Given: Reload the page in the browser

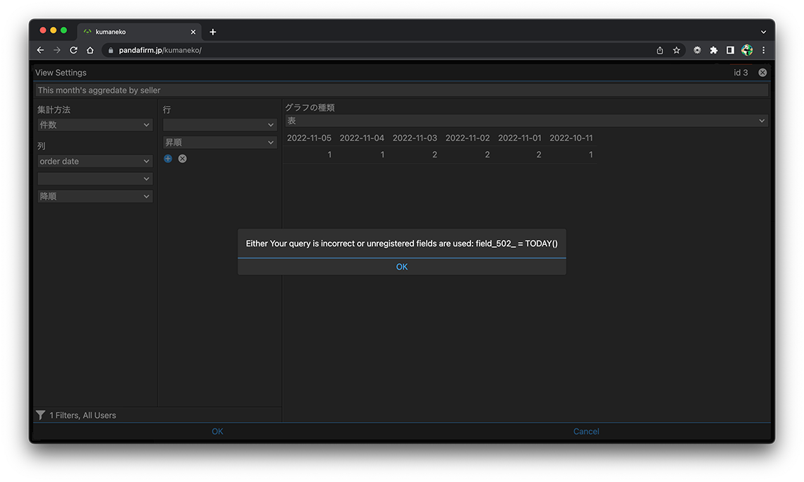Looking at the screenshot, I should [x=73, y=50].
